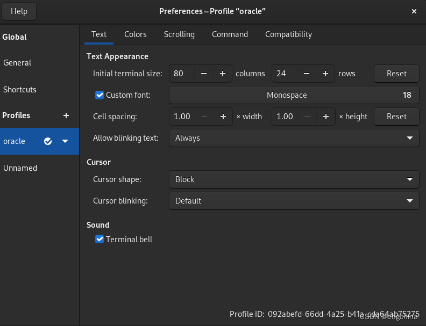Increase cell spacing height with plus

point(325,117)
